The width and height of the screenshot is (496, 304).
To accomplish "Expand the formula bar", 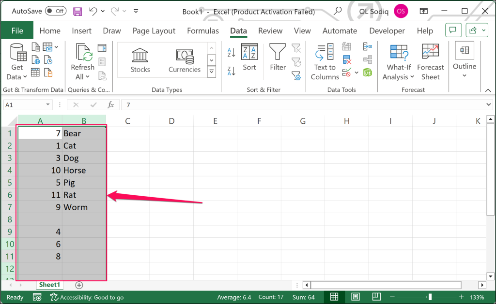I will tap(488, 105).
